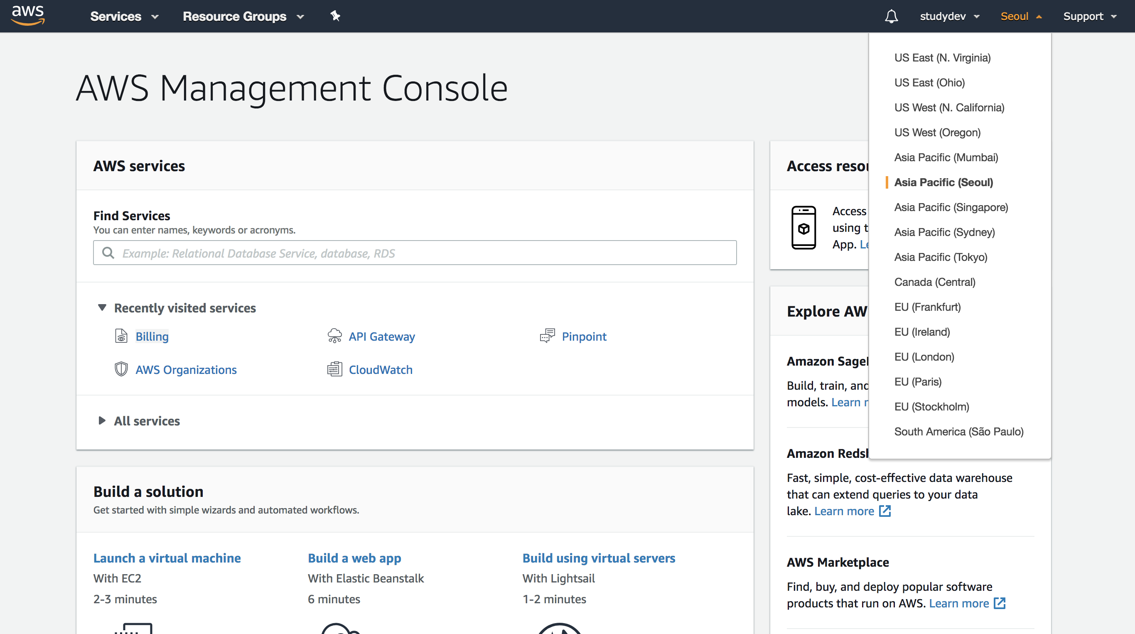Click the CloudWatch service icon
The height and width of the screenshot is (634, 1135).
pos(334,369)
